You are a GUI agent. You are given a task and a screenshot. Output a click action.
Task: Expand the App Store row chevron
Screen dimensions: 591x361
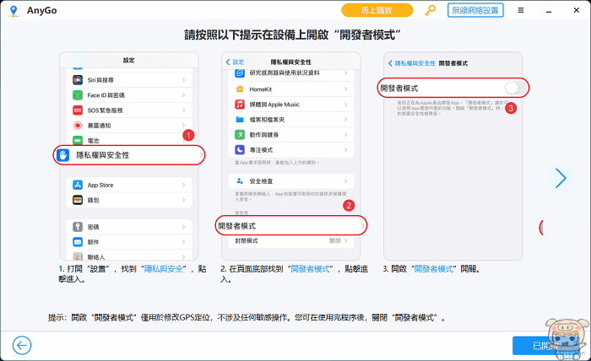183,185
